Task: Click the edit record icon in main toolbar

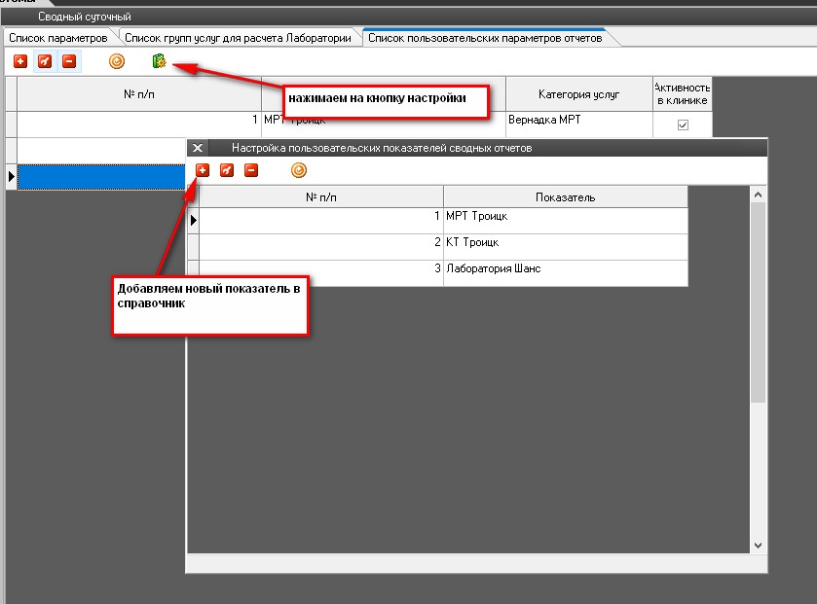Action: 44,61
